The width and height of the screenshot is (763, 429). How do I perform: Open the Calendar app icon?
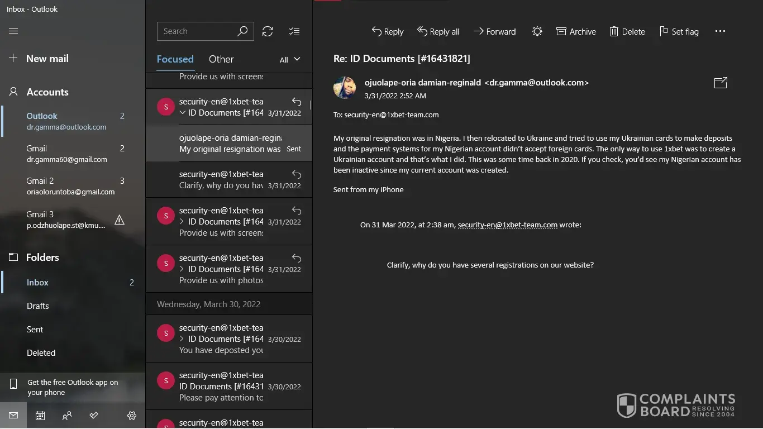40,416
